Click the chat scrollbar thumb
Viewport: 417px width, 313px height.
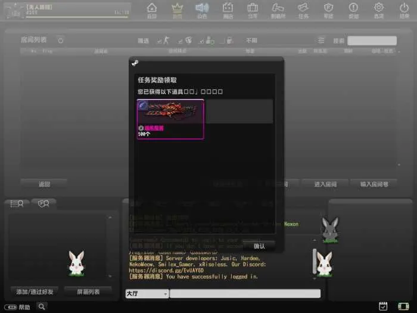coord(315,261)
